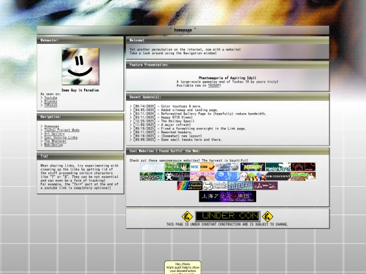
Task: Click the white pixel creature dark badge
Action: (177, 177)
